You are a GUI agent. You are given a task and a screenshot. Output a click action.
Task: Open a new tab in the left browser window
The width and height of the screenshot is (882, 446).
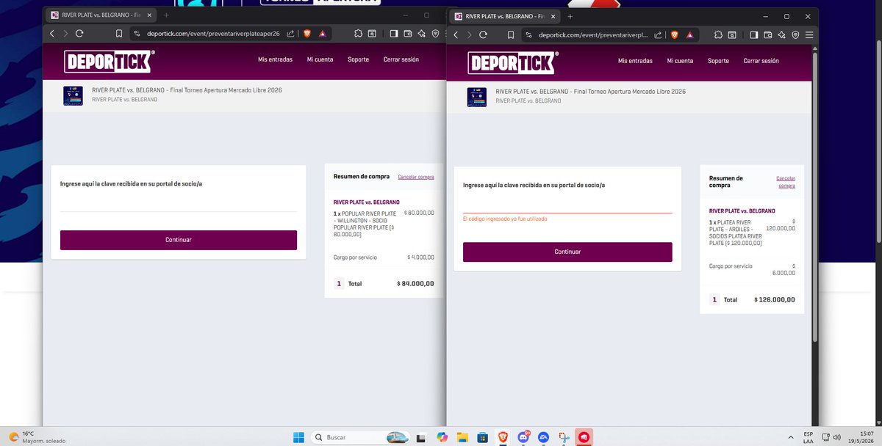pos(166,15)
